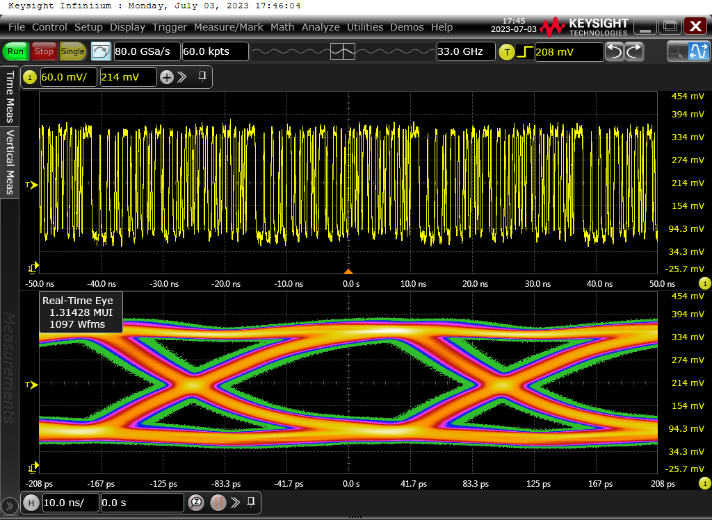Screen dimensions: 712x520
Task: Expand horizontal toolbar double chevron
Action: [234, 503]
